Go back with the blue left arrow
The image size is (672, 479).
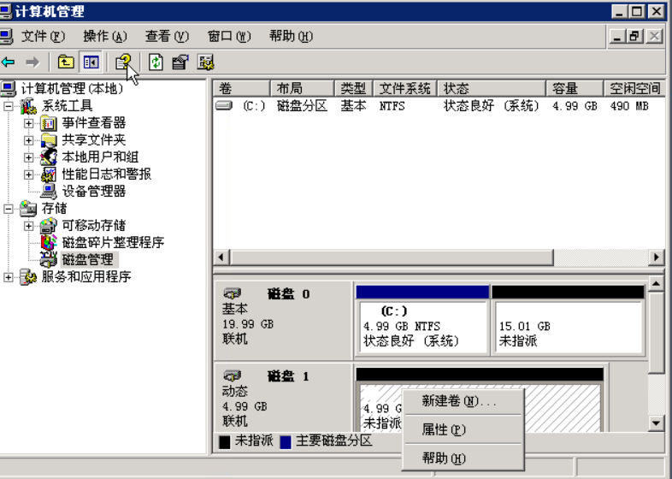click(9, 62)
